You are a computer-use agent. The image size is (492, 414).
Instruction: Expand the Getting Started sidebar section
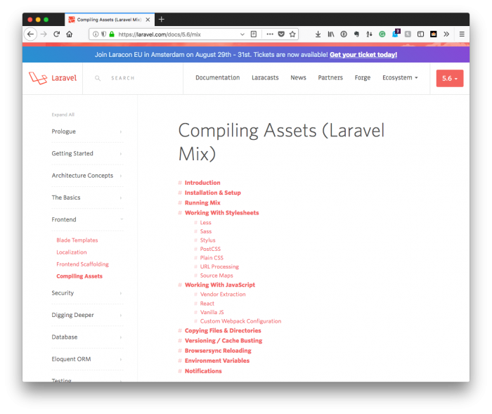coord(87,153)
